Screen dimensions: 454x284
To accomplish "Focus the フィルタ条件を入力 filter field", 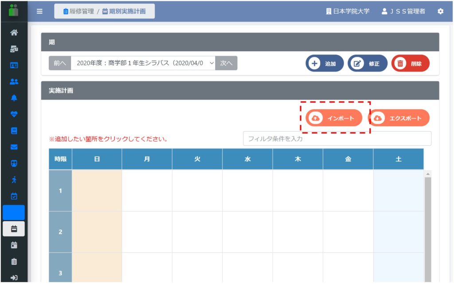I will 337,138.
